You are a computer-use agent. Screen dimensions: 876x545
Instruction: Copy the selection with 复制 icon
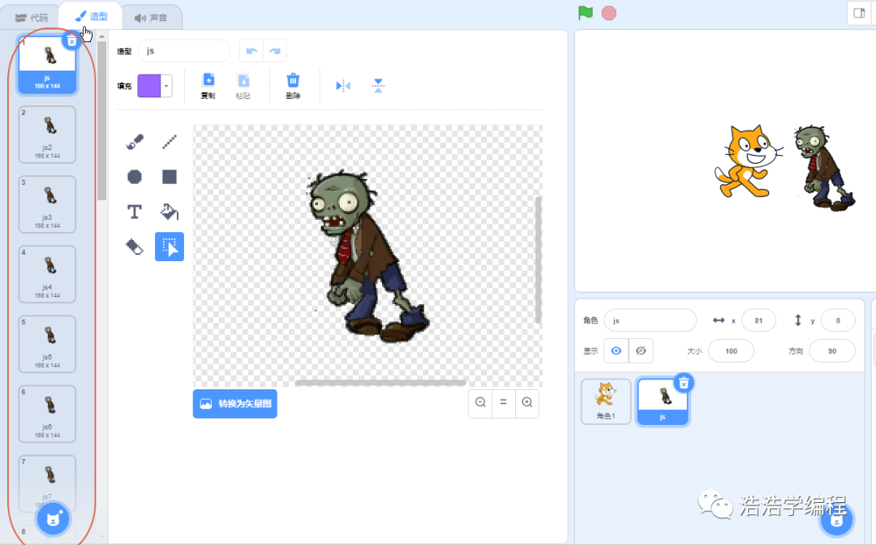pyautogui.click(x=208, y=85)
